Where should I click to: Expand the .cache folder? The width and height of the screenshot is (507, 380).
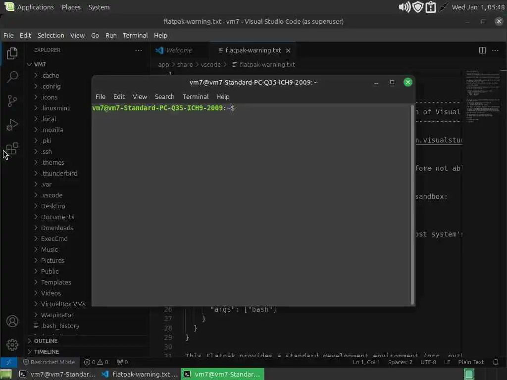click(50, 75)
